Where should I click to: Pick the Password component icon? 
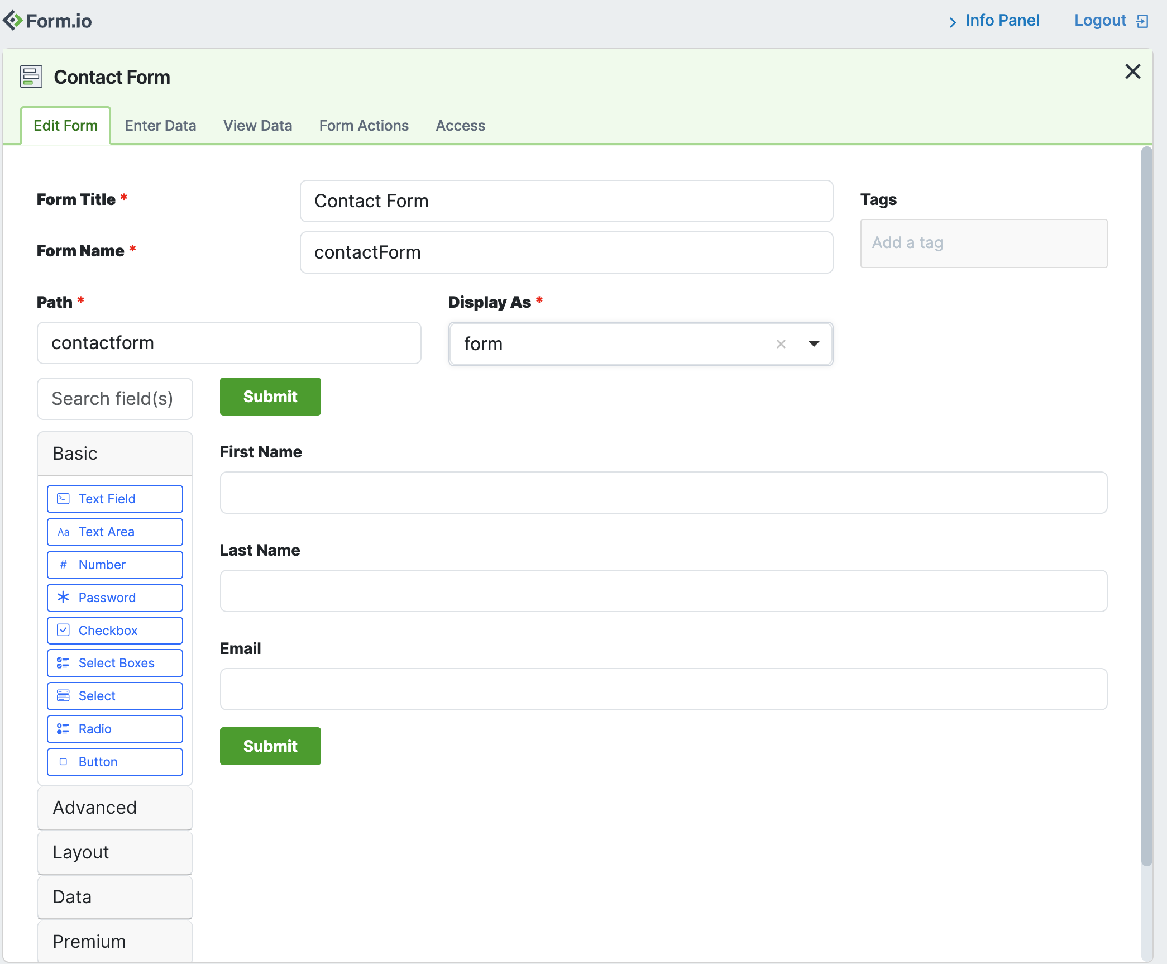(x=63, y=598)
